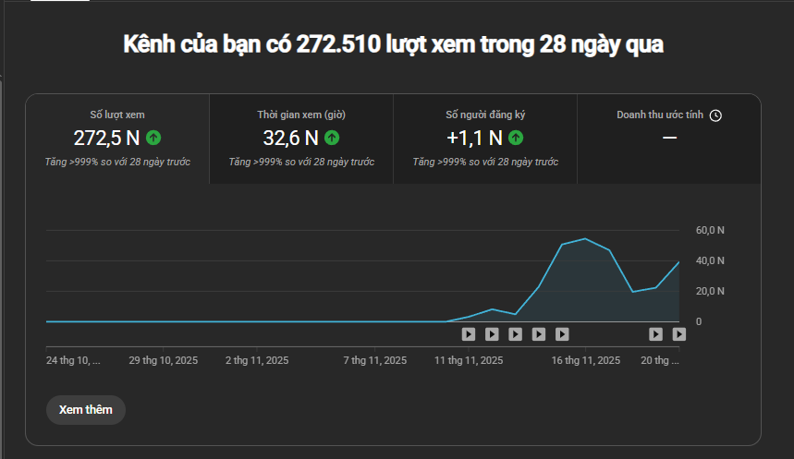
Task: Click the 11 thg 11, 2025 date label
Action: (469, 360)
